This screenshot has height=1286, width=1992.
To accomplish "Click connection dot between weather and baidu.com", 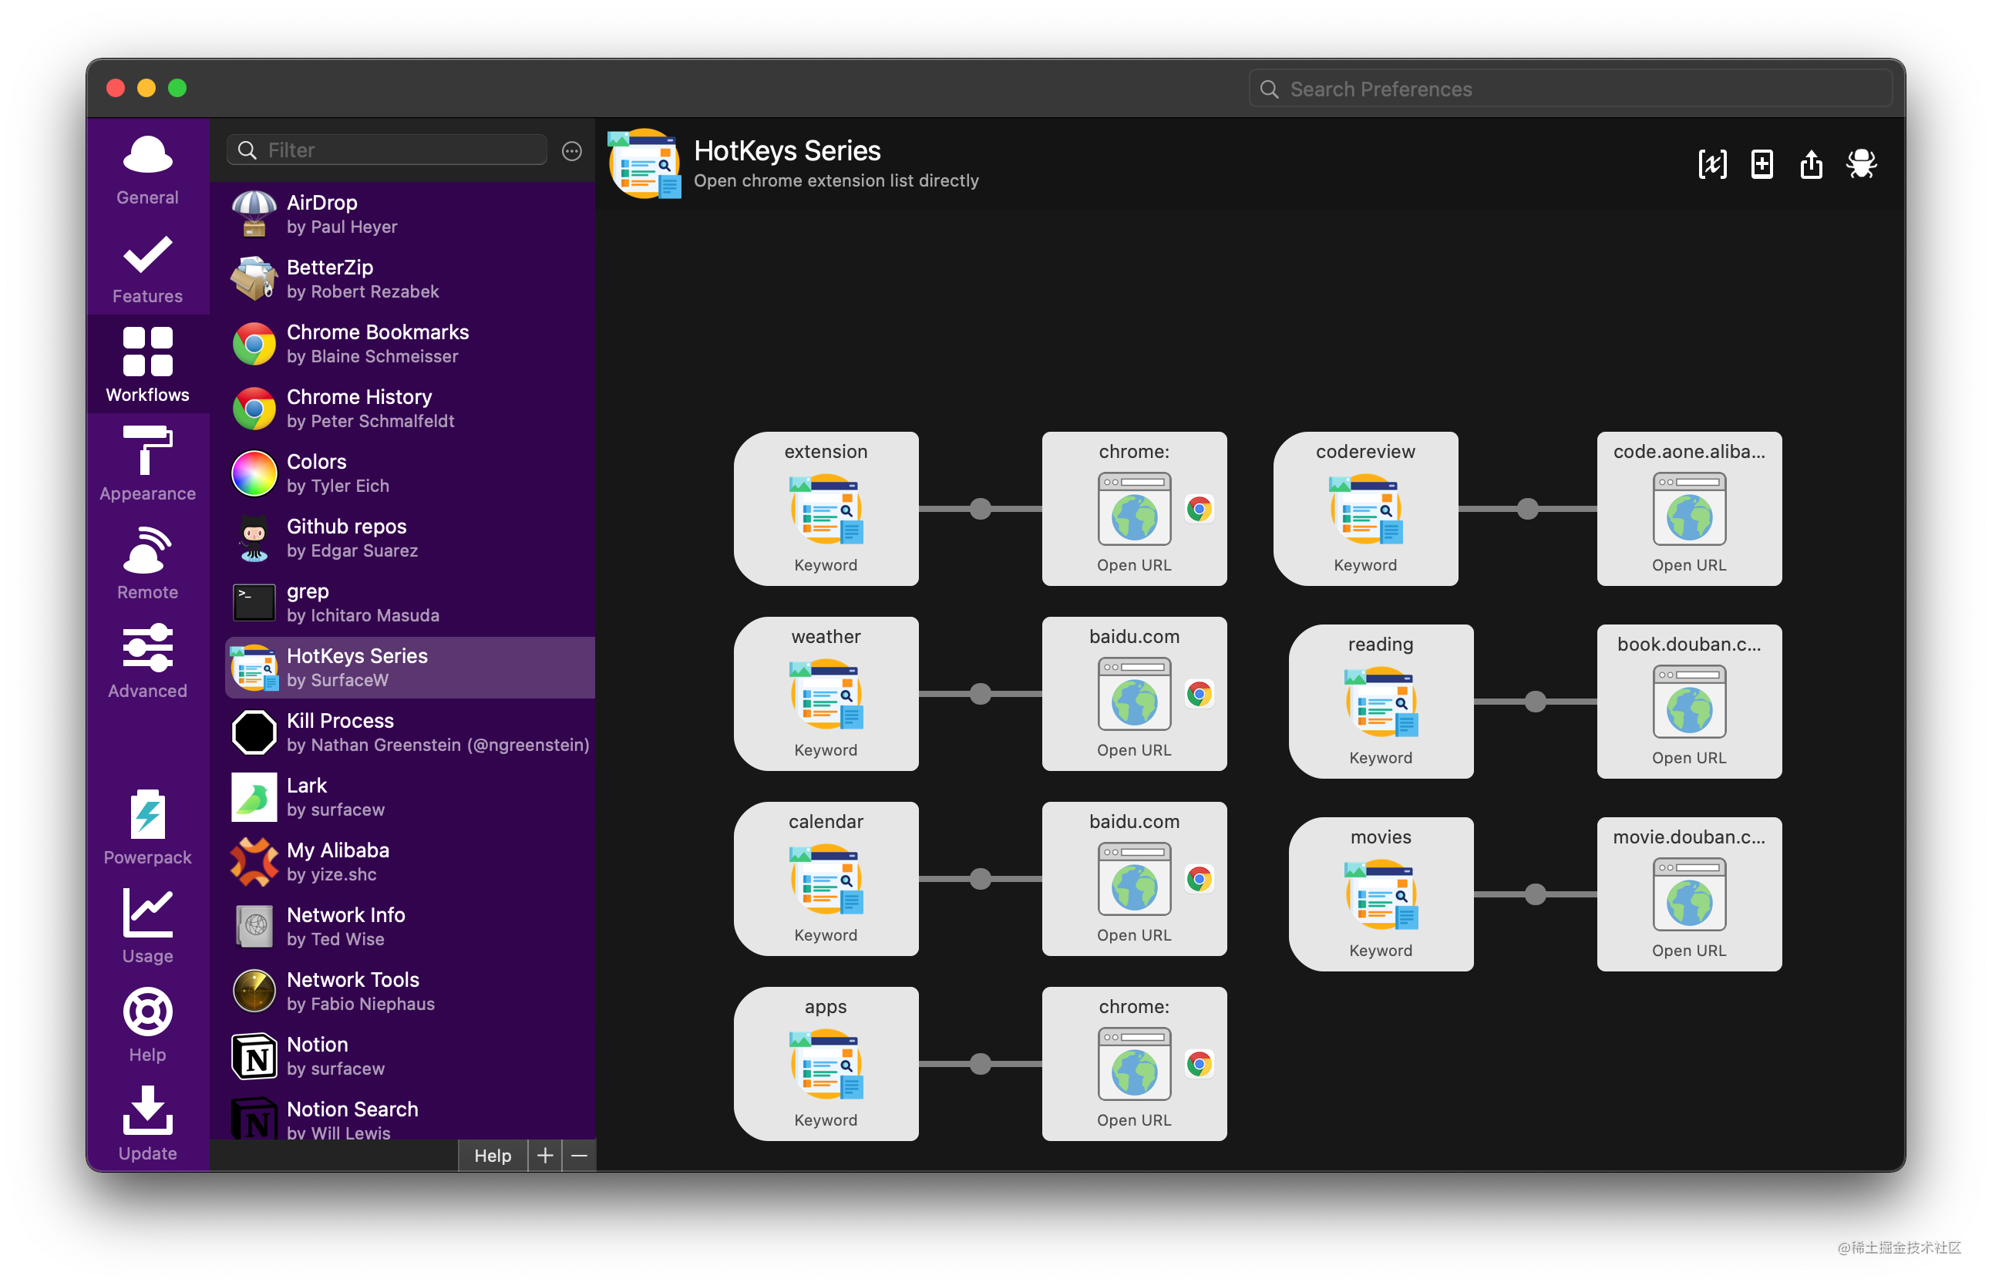I will click(x=980, y=694).
